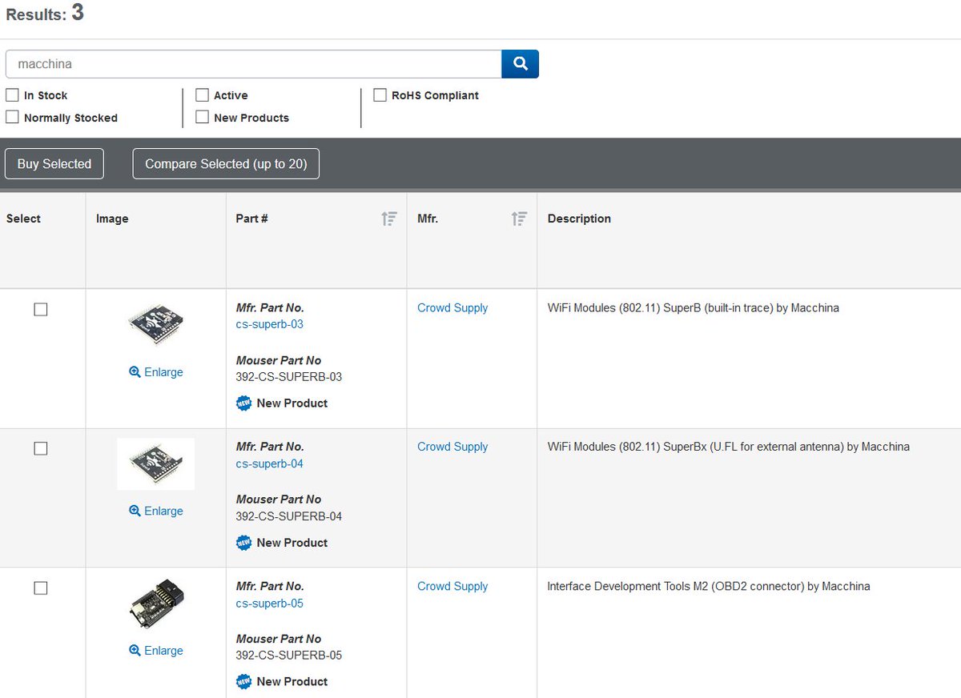Click the SuperB (built-in trace) description text

coord(694,308)
